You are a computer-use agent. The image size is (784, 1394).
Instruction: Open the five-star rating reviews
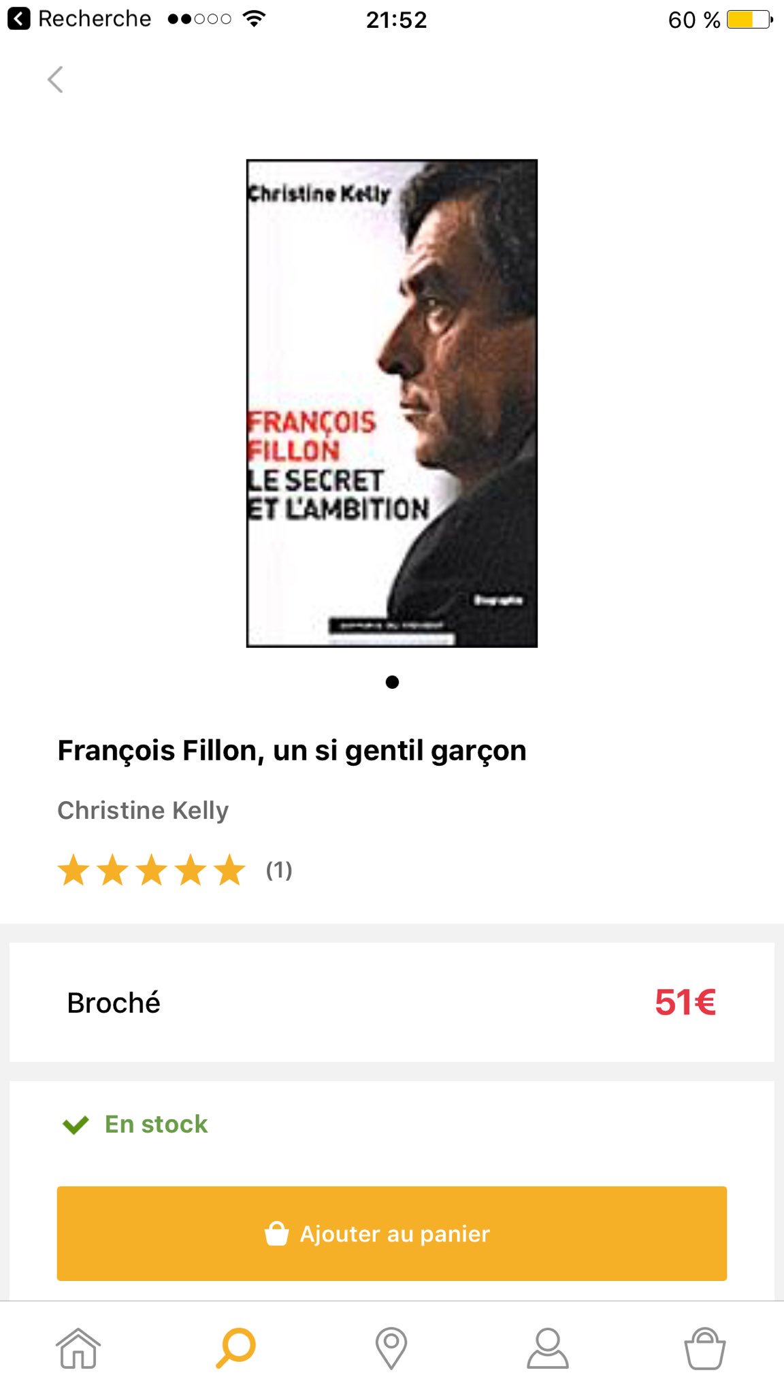151,870
